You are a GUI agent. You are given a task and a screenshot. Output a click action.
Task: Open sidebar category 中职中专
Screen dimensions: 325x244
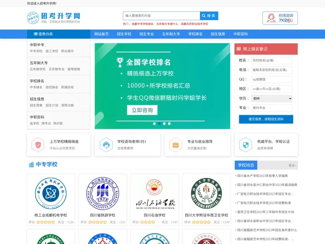coord(37,45)
